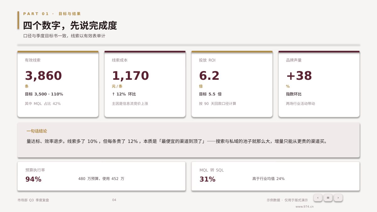This screenshot has height=212, width=377.
Task: Select the '+38' figure
Action: (x=299, y=76)
